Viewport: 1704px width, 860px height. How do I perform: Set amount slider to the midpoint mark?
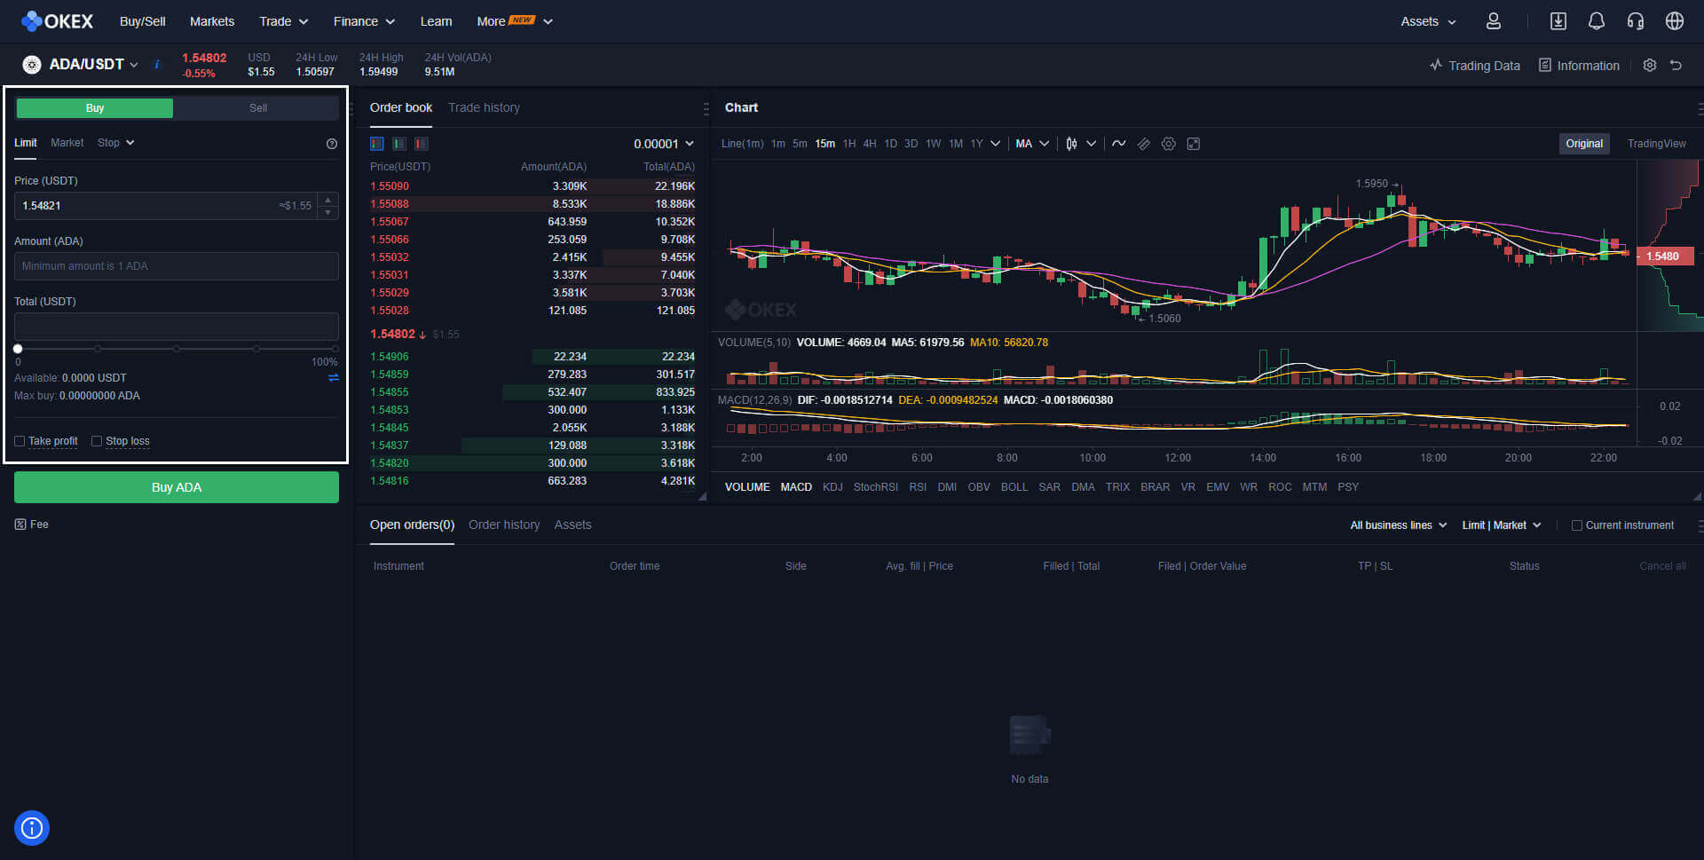click(x=177, y=349)
